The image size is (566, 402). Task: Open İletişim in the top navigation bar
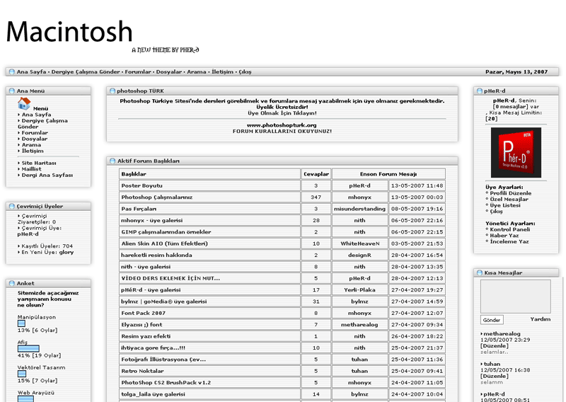tap(222, 72)
